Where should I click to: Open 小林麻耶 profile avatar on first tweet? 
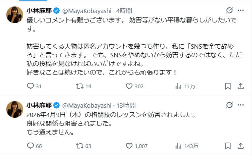click(x=15, y=14)
